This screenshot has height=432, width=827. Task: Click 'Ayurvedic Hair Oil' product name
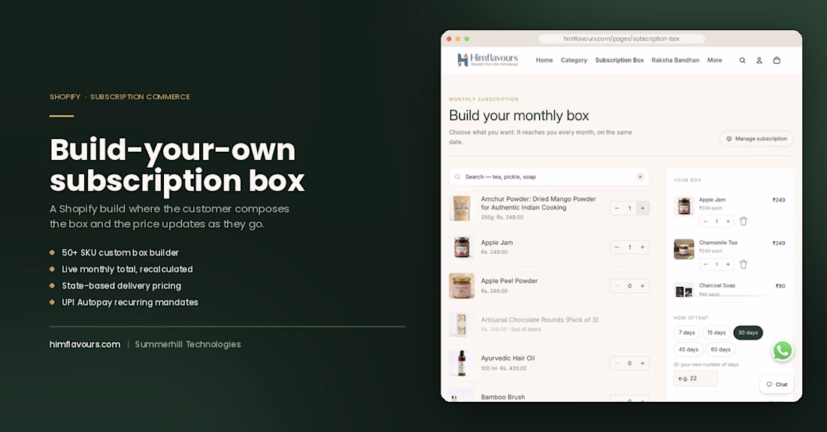click(x=507, y=358)
